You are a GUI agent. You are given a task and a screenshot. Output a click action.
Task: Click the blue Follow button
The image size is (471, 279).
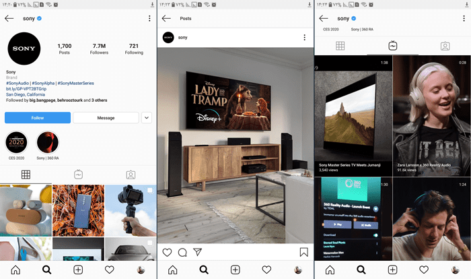pos(38,118)
